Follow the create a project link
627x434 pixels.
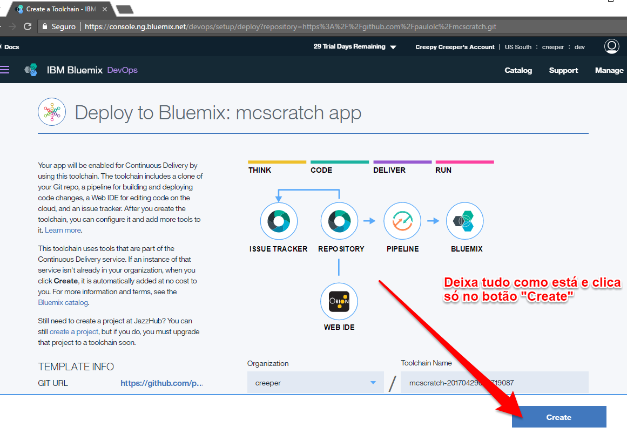pyautogui.click(x=74, y=331)
